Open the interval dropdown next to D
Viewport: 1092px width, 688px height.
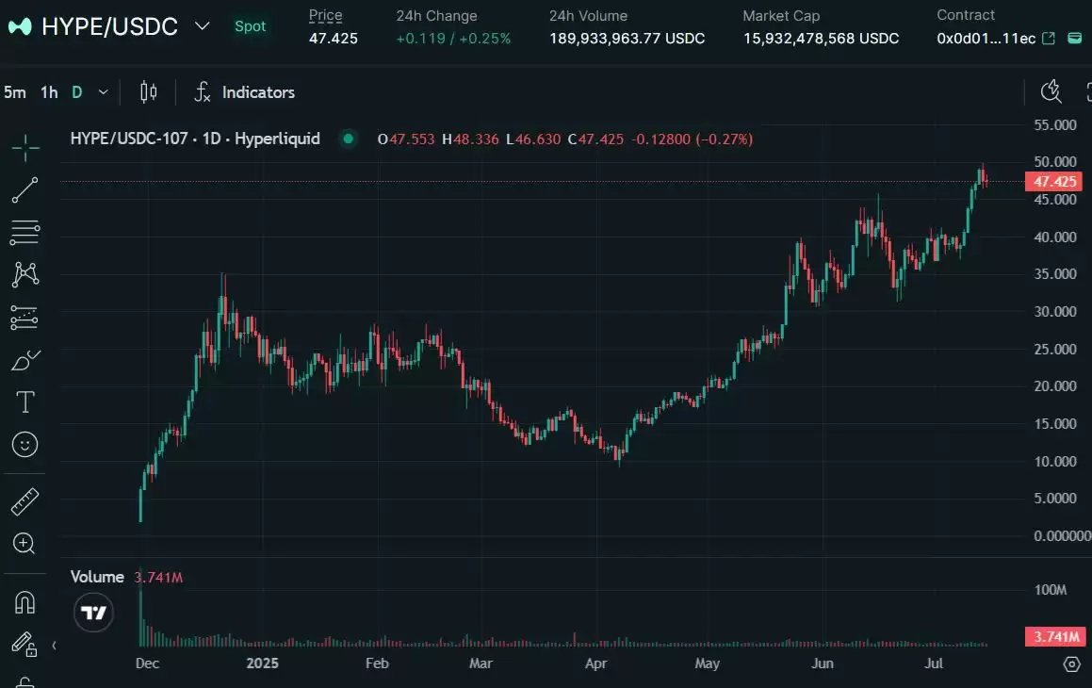pyautogui.click(x=103, y=92)
